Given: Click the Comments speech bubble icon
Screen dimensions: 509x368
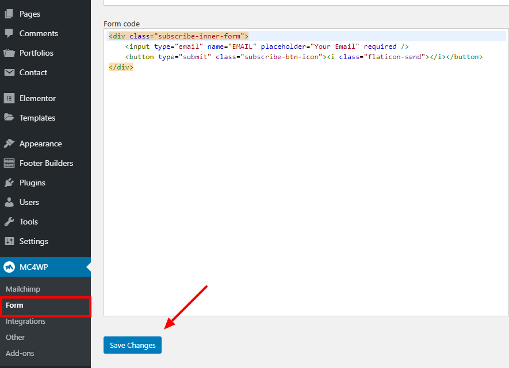Looking at the screenshot, I should (x=9, y=33).
